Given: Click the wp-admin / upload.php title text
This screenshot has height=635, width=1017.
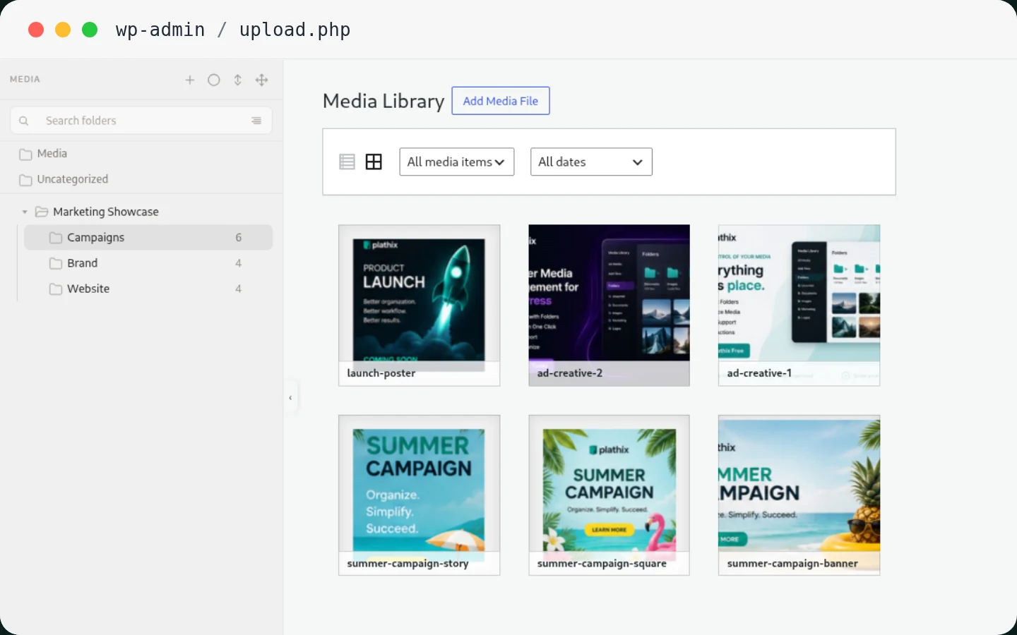Looking at the screenshot, I should 233,30.
